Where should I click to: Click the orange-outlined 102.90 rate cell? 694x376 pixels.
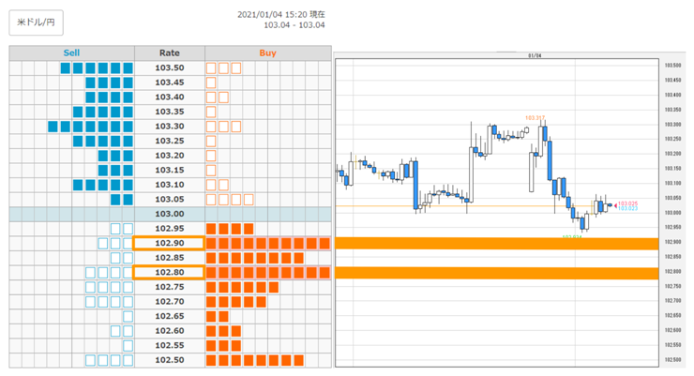(x=169, y=243)
